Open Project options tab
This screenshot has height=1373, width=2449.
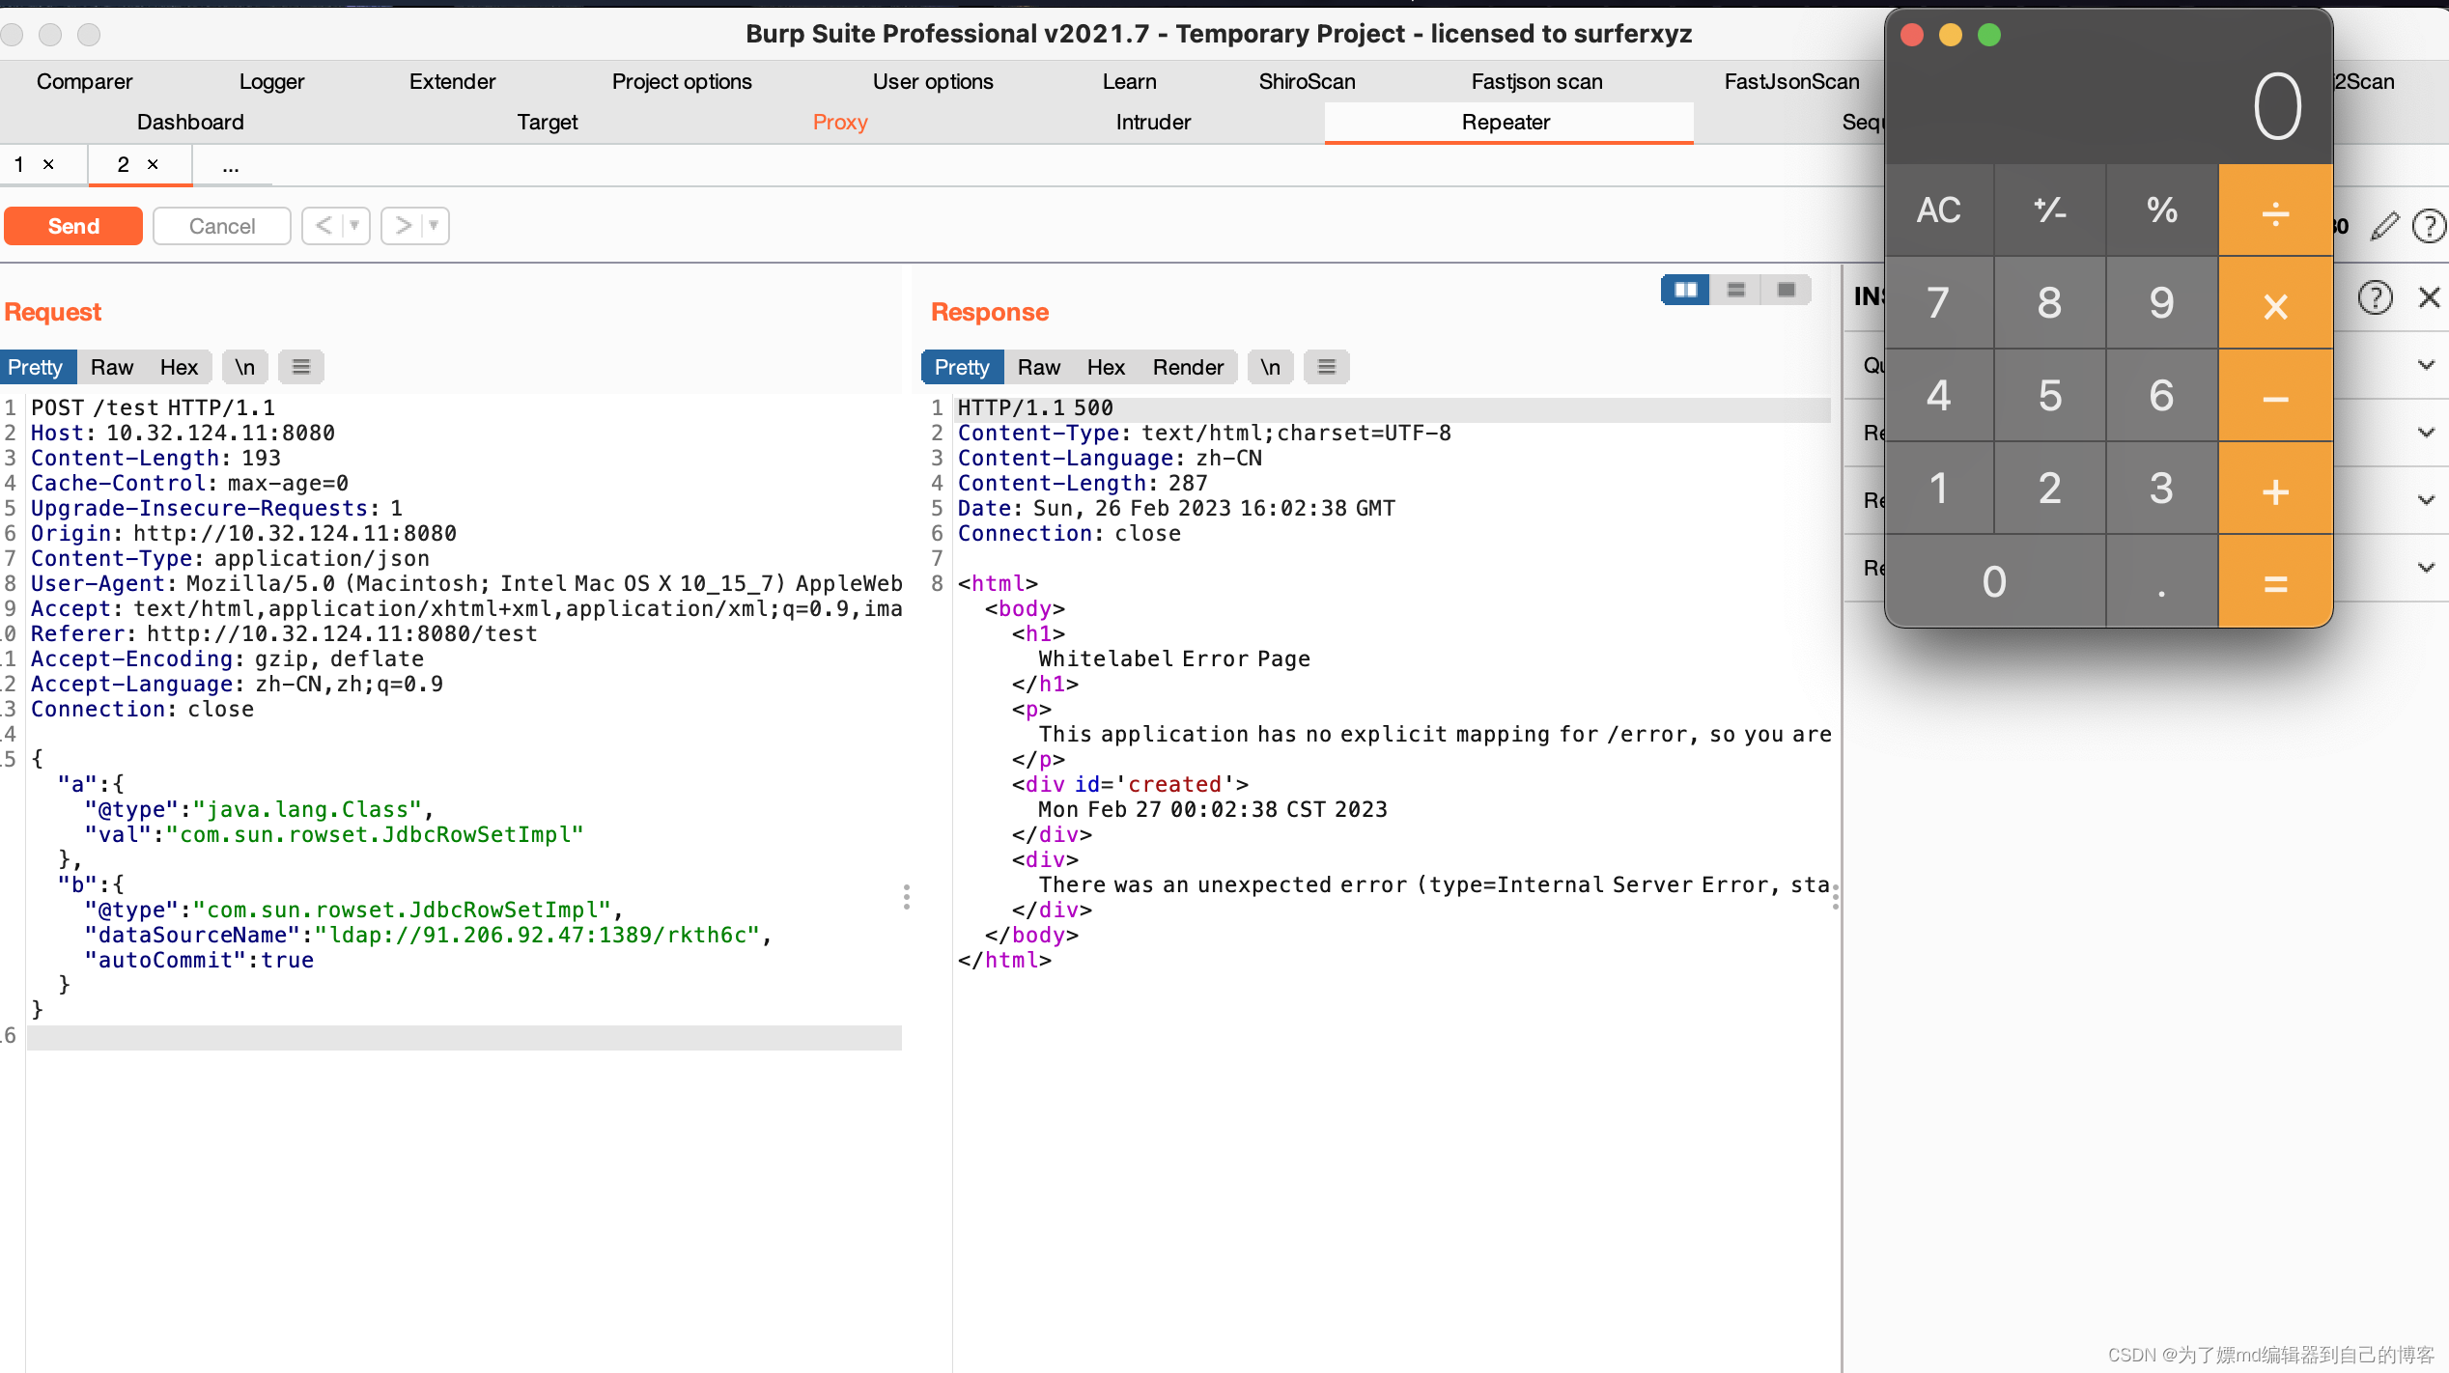pos(682,81)
